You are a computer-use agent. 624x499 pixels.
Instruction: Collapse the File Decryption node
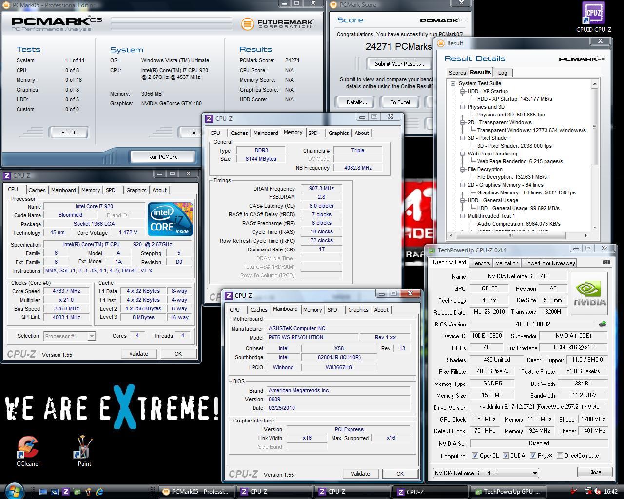462,169
